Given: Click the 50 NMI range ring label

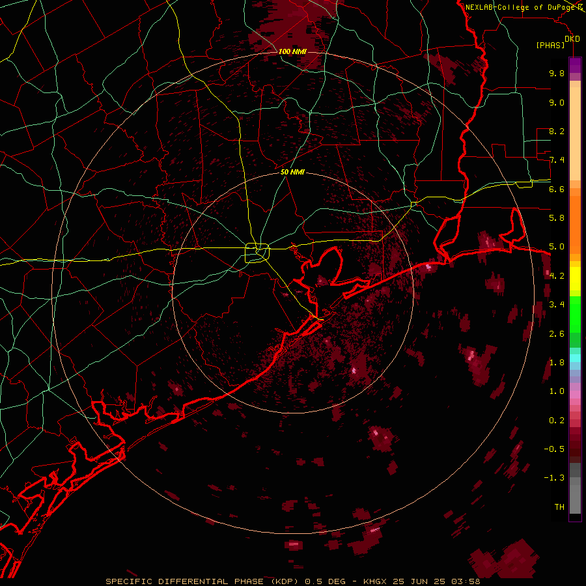Looking at the screenshot, I should [292, 172].
